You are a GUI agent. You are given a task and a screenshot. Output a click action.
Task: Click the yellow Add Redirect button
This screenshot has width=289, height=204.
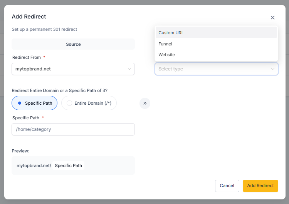coord(260,186)
